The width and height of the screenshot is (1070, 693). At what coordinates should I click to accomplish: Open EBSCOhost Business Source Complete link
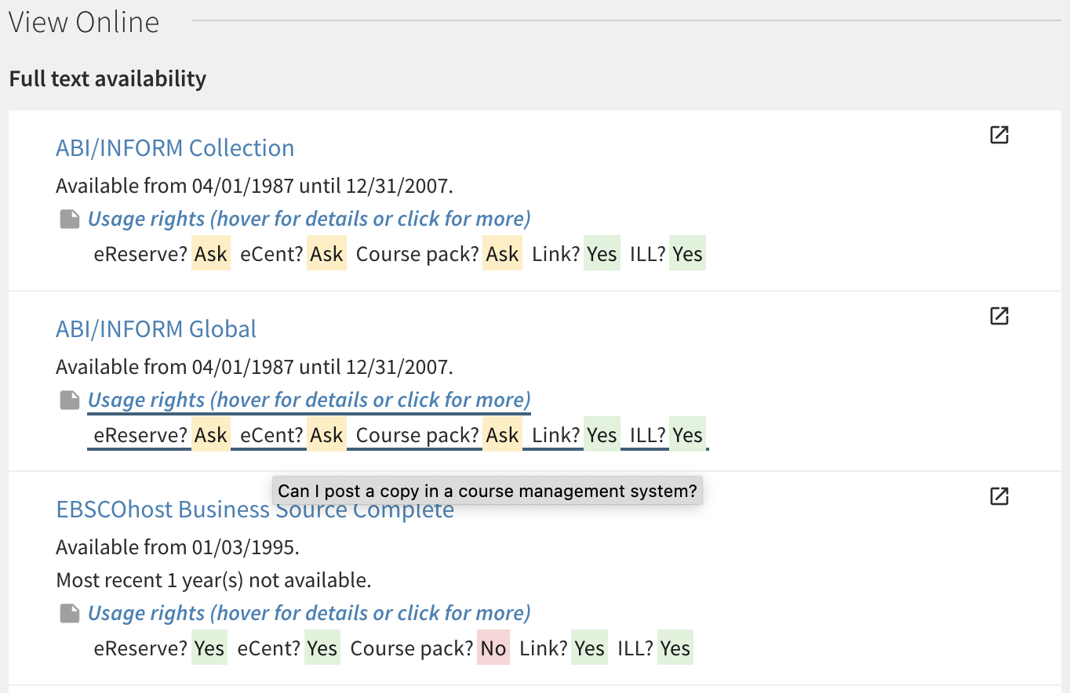pyautogui.click(x=255, y=510)
